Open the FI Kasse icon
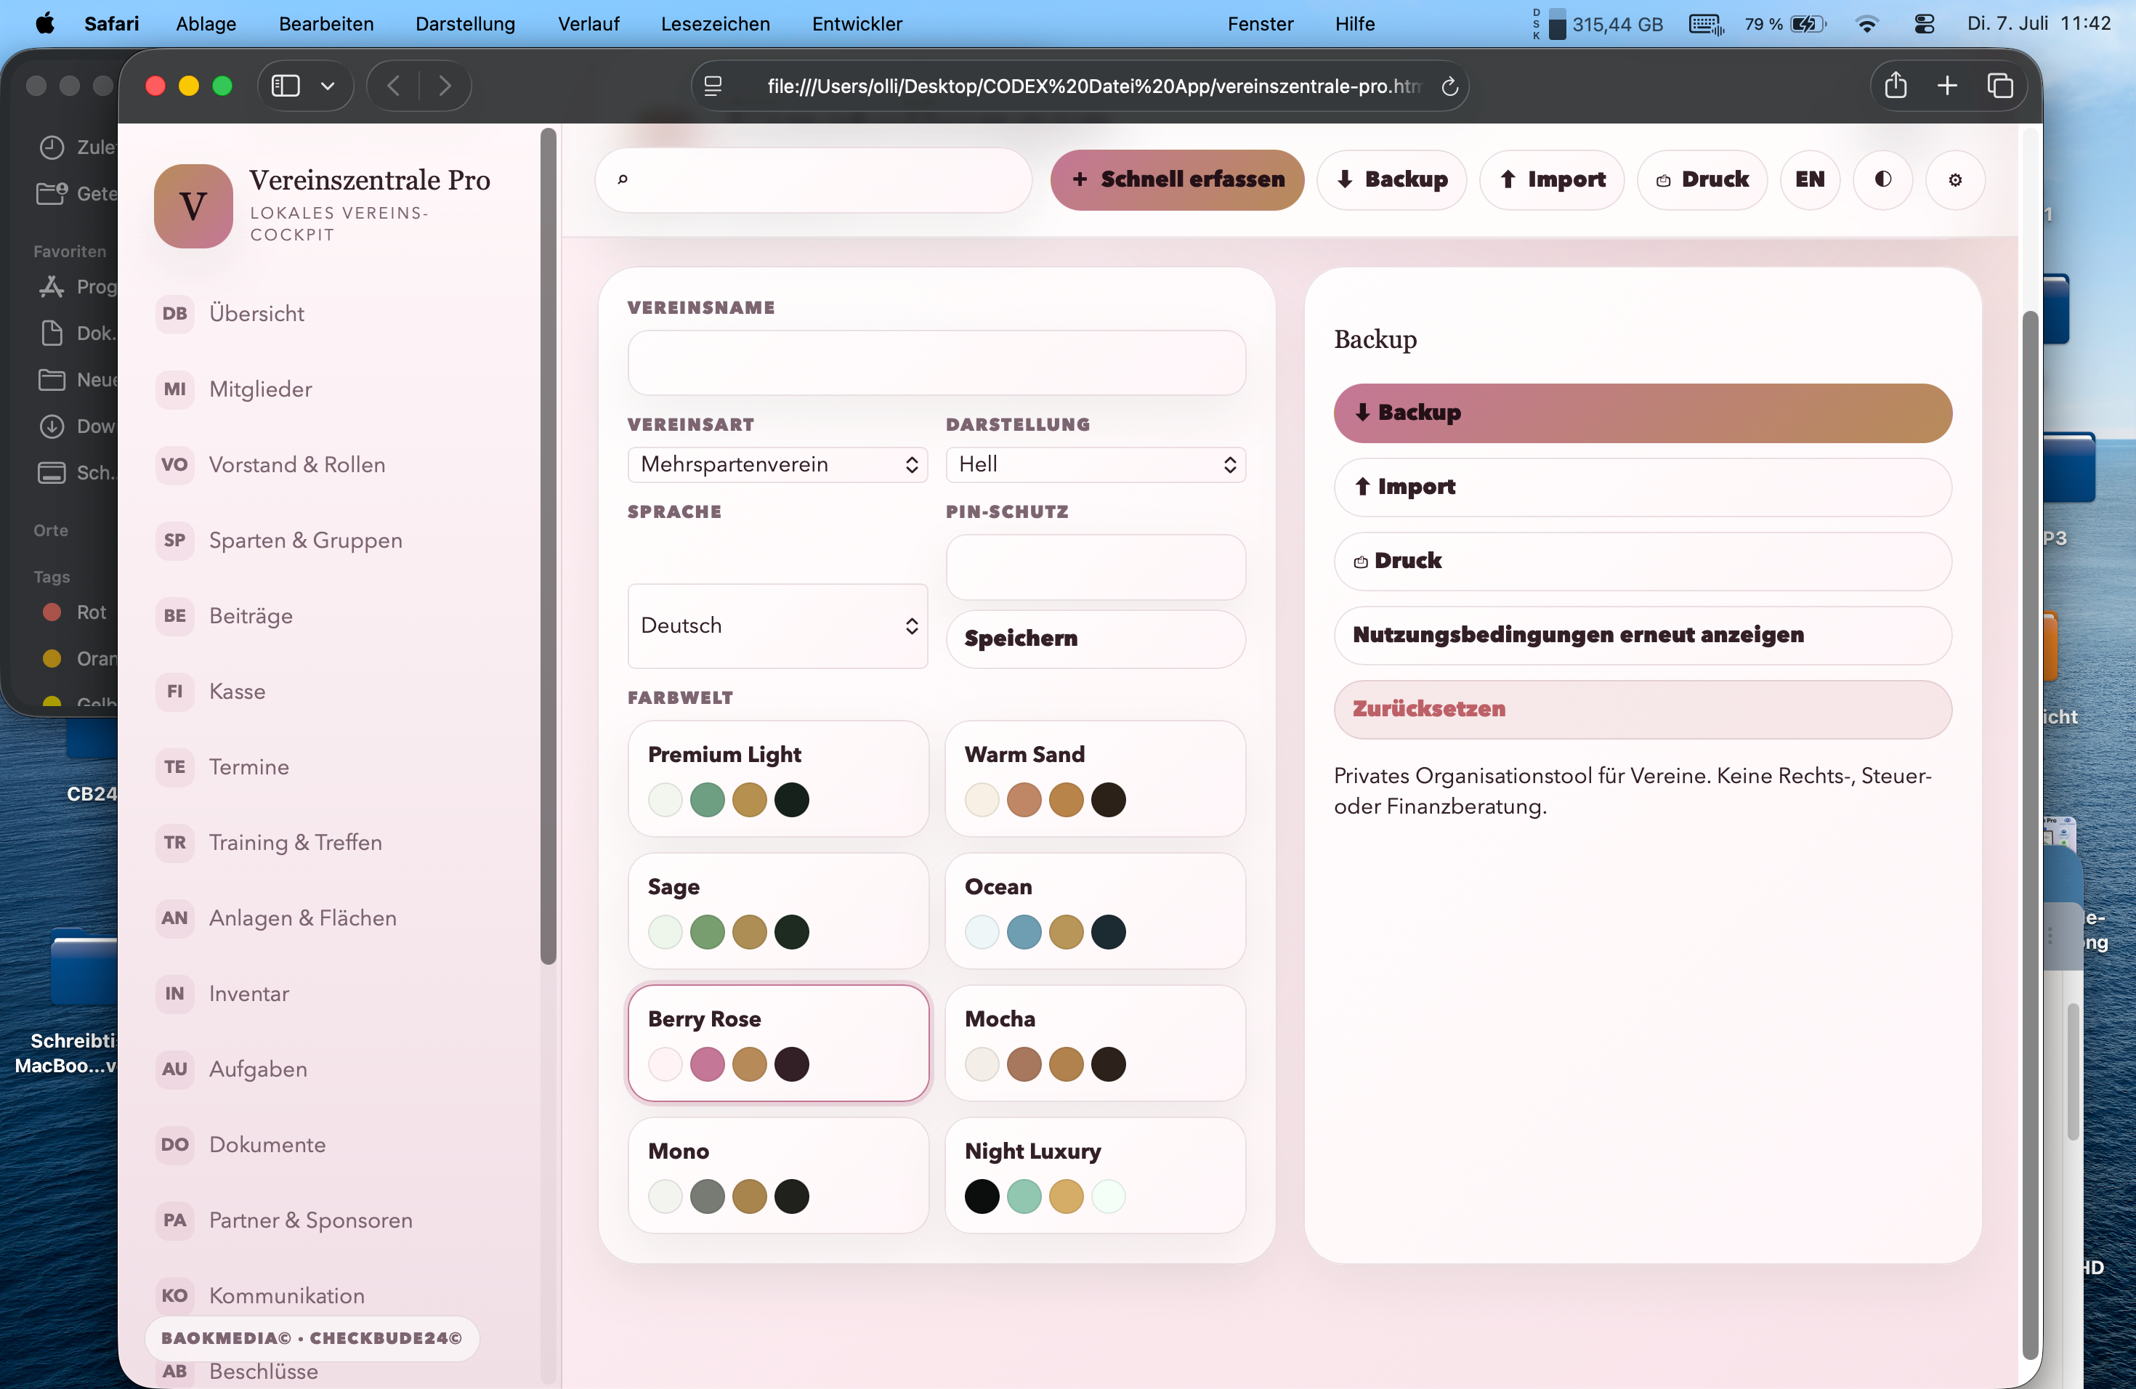Viewport: 2136px width, 1389px height. pos(175,691)
